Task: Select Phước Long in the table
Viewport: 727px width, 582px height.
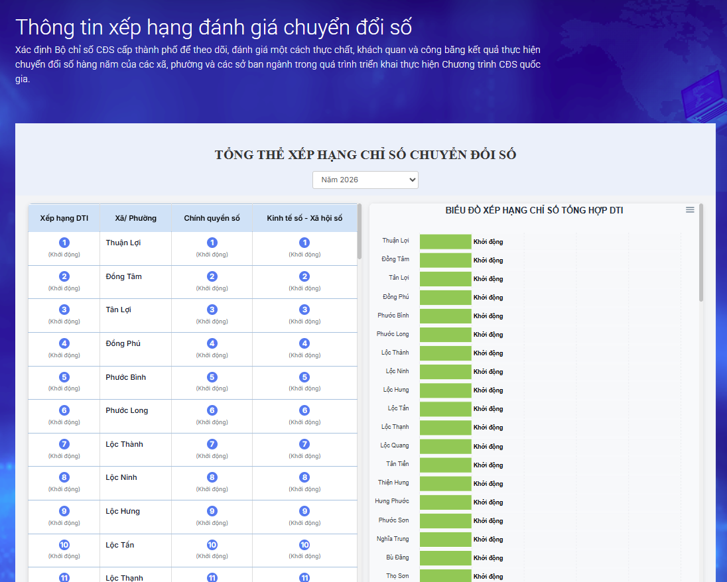Action: pos(127,410)
